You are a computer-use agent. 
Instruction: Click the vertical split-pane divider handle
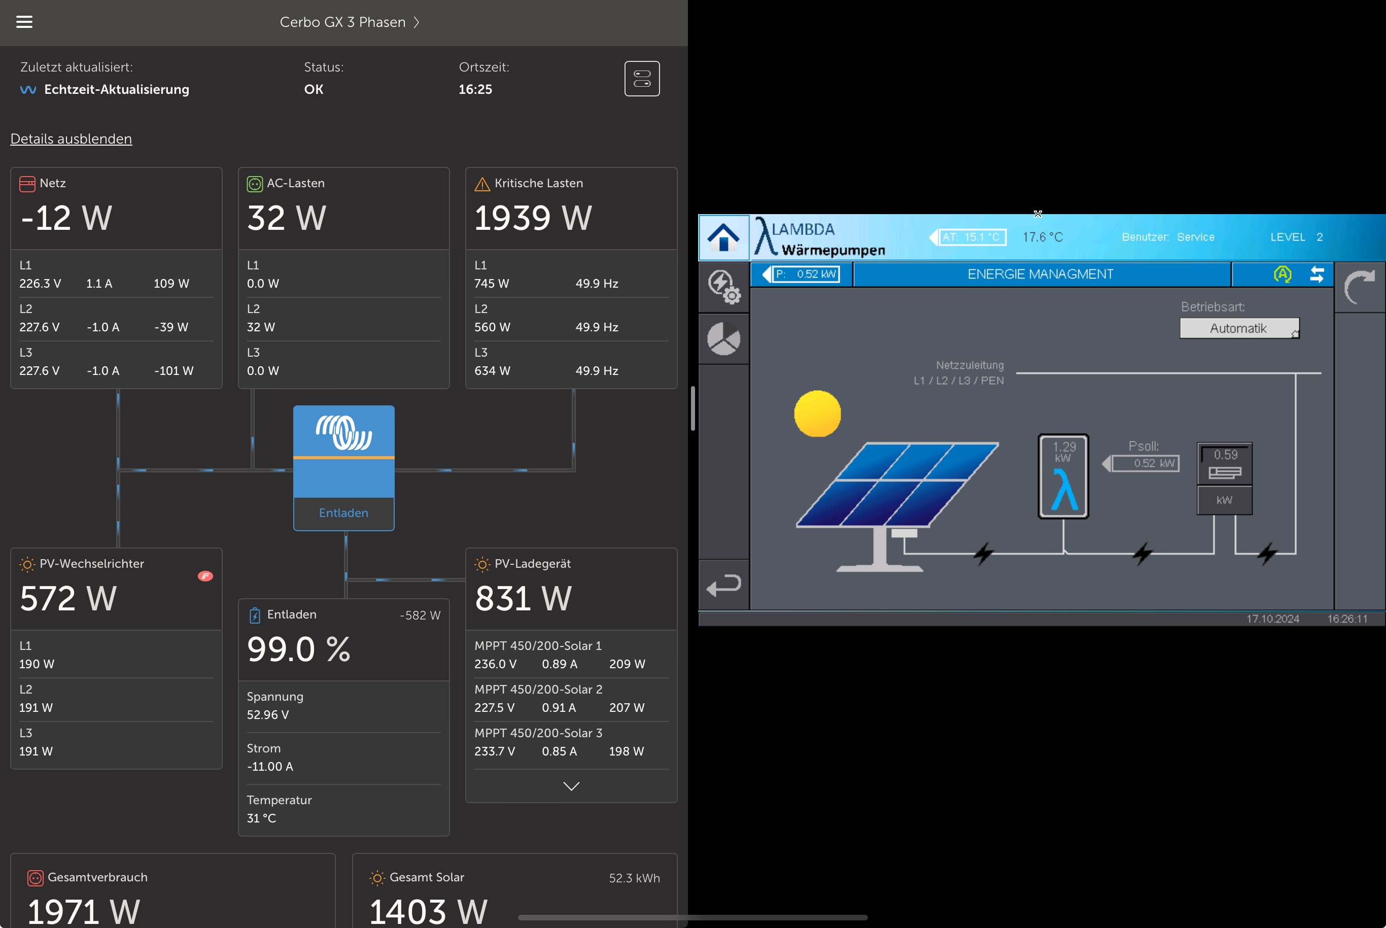pos(692,408)
